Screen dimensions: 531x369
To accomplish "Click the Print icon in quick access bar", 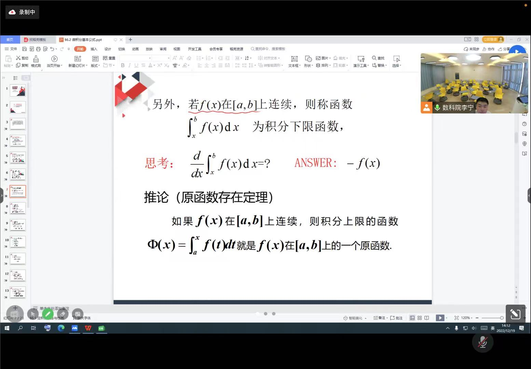I will 38,49.
